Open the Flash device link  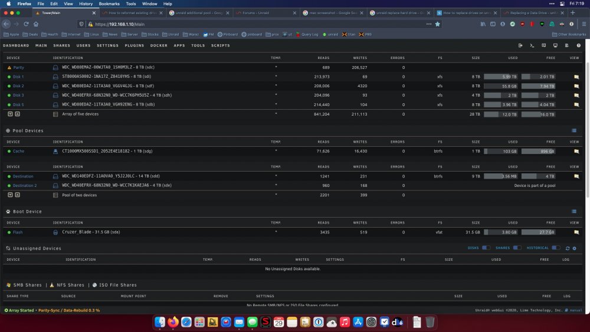coord(18,232)
